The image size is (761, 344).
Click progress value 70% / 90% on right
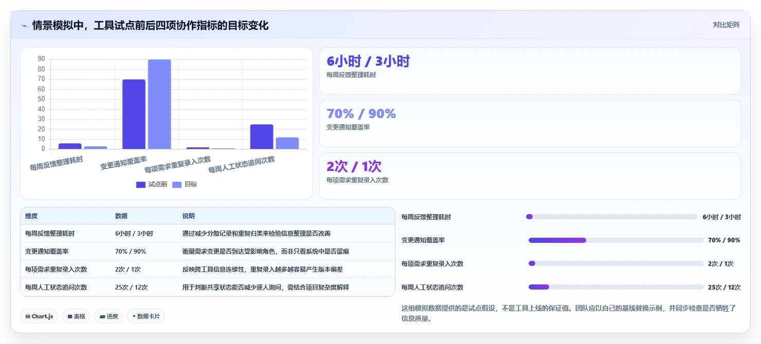tap(724, 240)
